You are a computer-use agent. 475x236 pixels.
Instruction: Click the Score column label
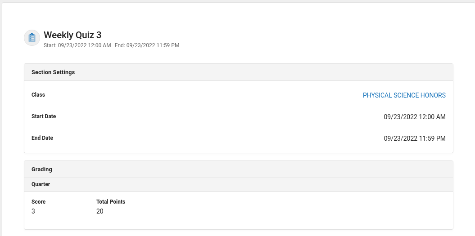click(38, 202)
